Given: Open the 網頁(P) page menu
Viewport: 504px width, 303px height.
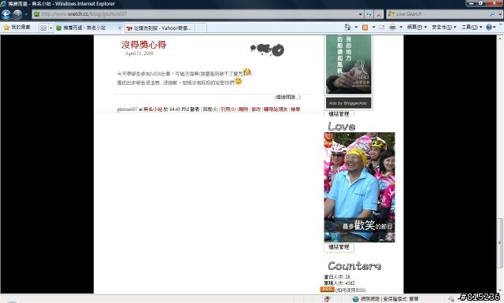Looking at the screenshot, I should (x=417, y=28).
